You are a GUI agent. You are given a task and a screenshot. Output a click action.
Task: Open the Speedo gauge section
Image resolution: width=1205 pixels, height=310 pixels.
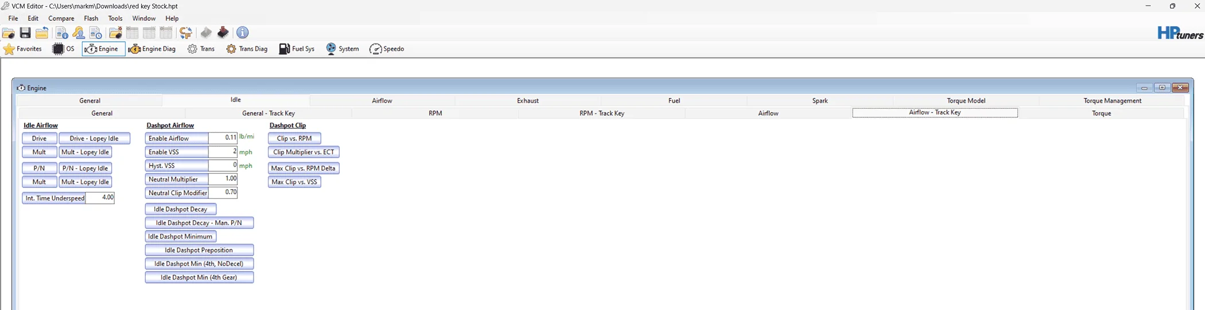tap(387, 49)
